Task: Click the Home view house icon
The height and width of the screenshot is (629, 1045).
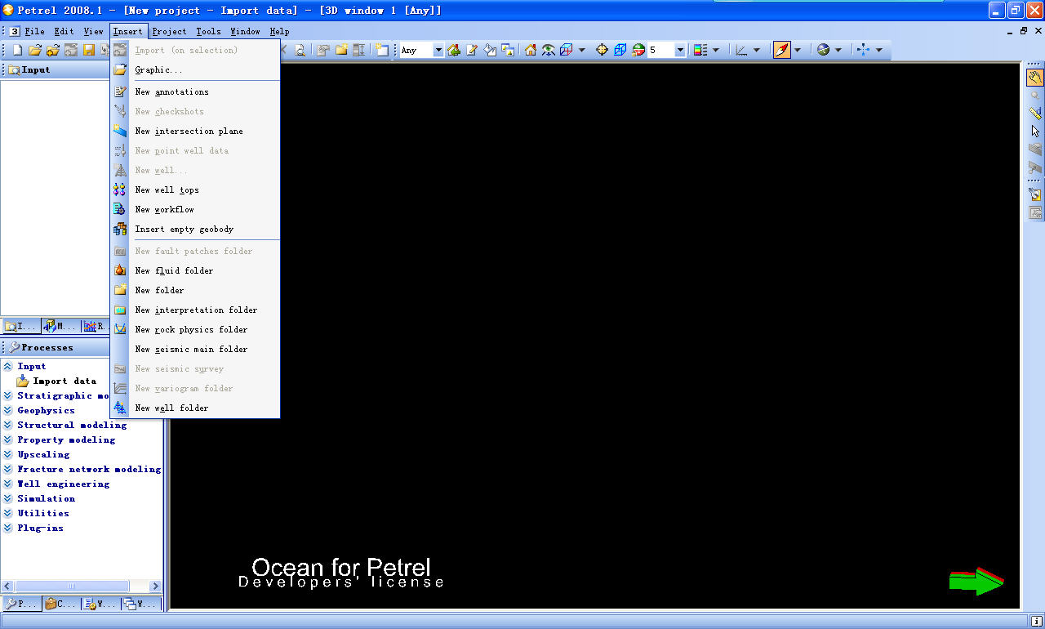Action: 531,51
